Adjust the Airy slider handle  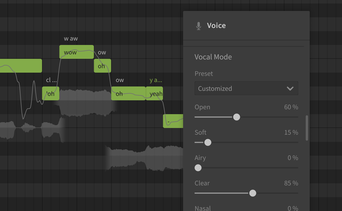click(198, 168)
